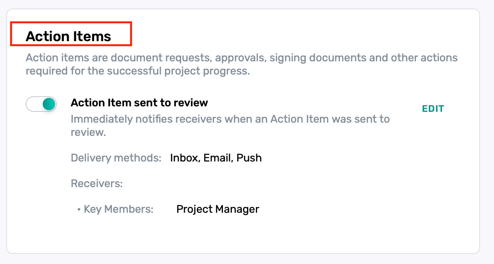Click EDIT for the review notification
The image size is (494, 264).
coord(433,109)
